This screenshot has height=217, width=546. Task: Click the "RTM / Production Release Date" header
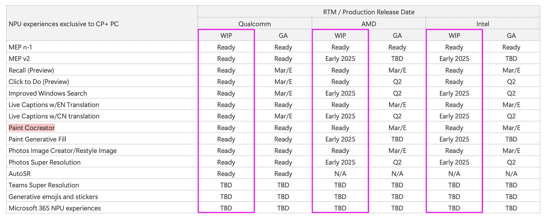[369, 12]
